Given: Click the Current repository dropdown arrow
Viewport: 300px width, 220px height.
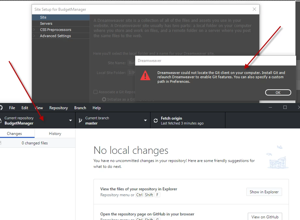Looking at the screenshot, I should [70, 121].
